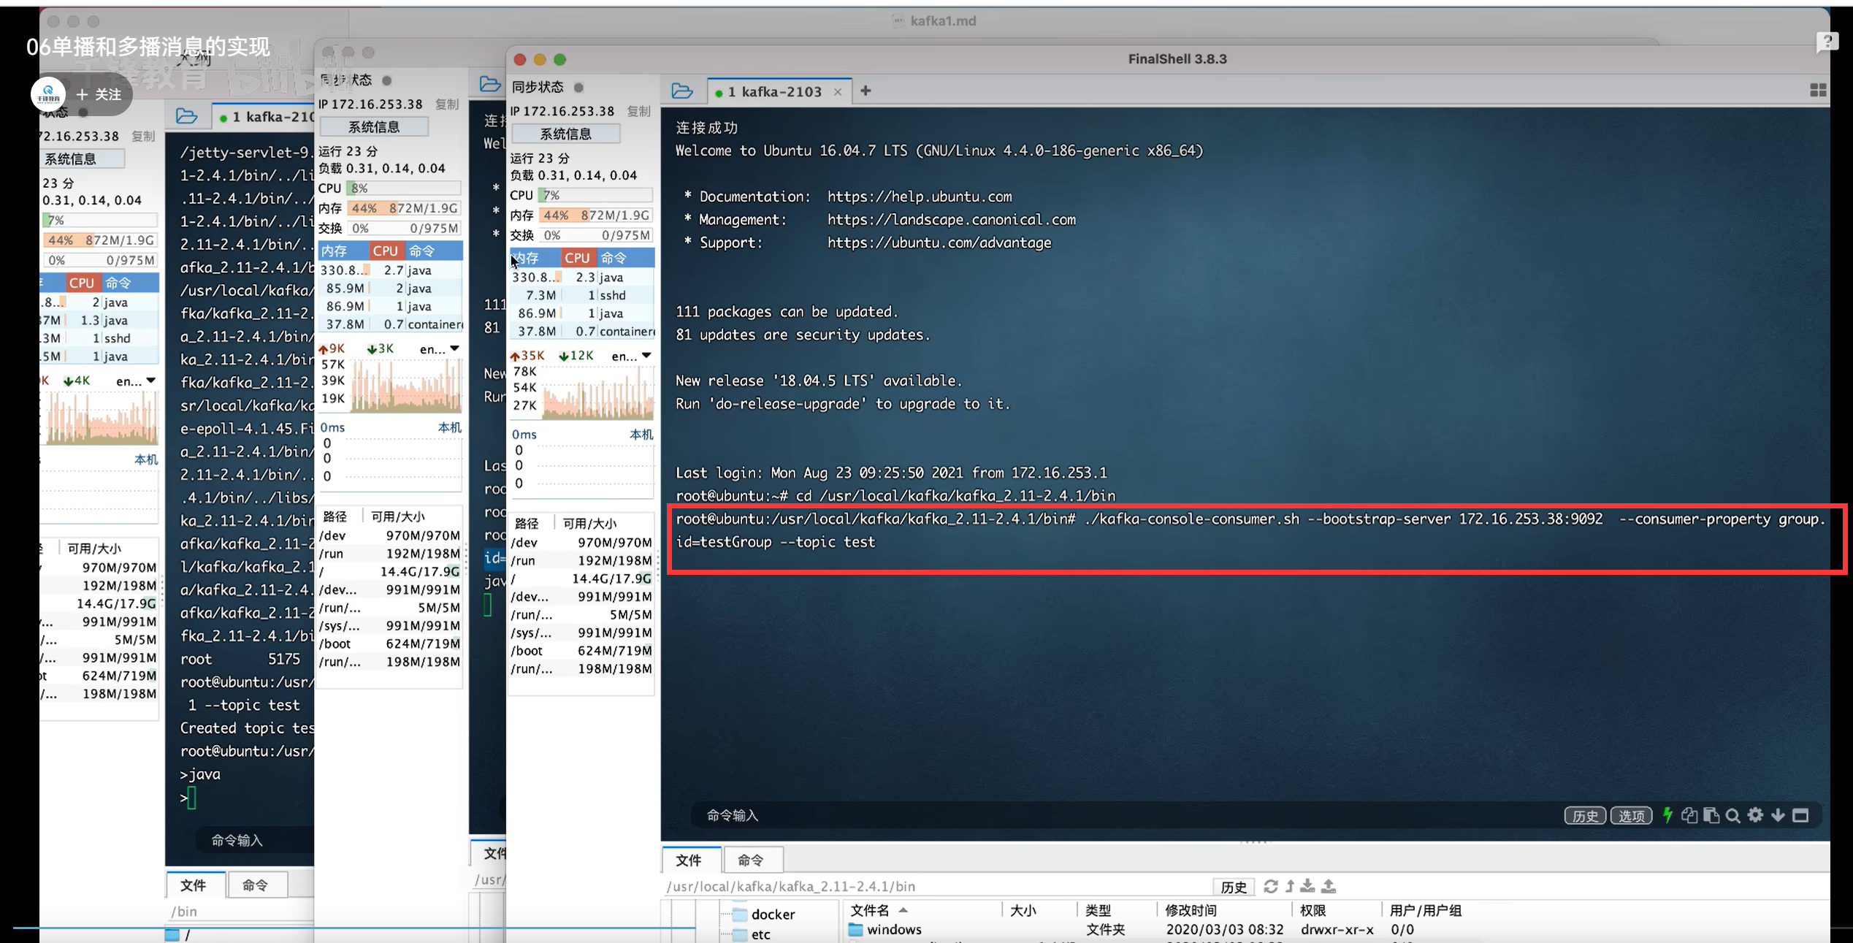This screenshot has width=1853, height=943.
Task: Click the scroll-to-bottom arrow icon
Action: (1779, 815)
